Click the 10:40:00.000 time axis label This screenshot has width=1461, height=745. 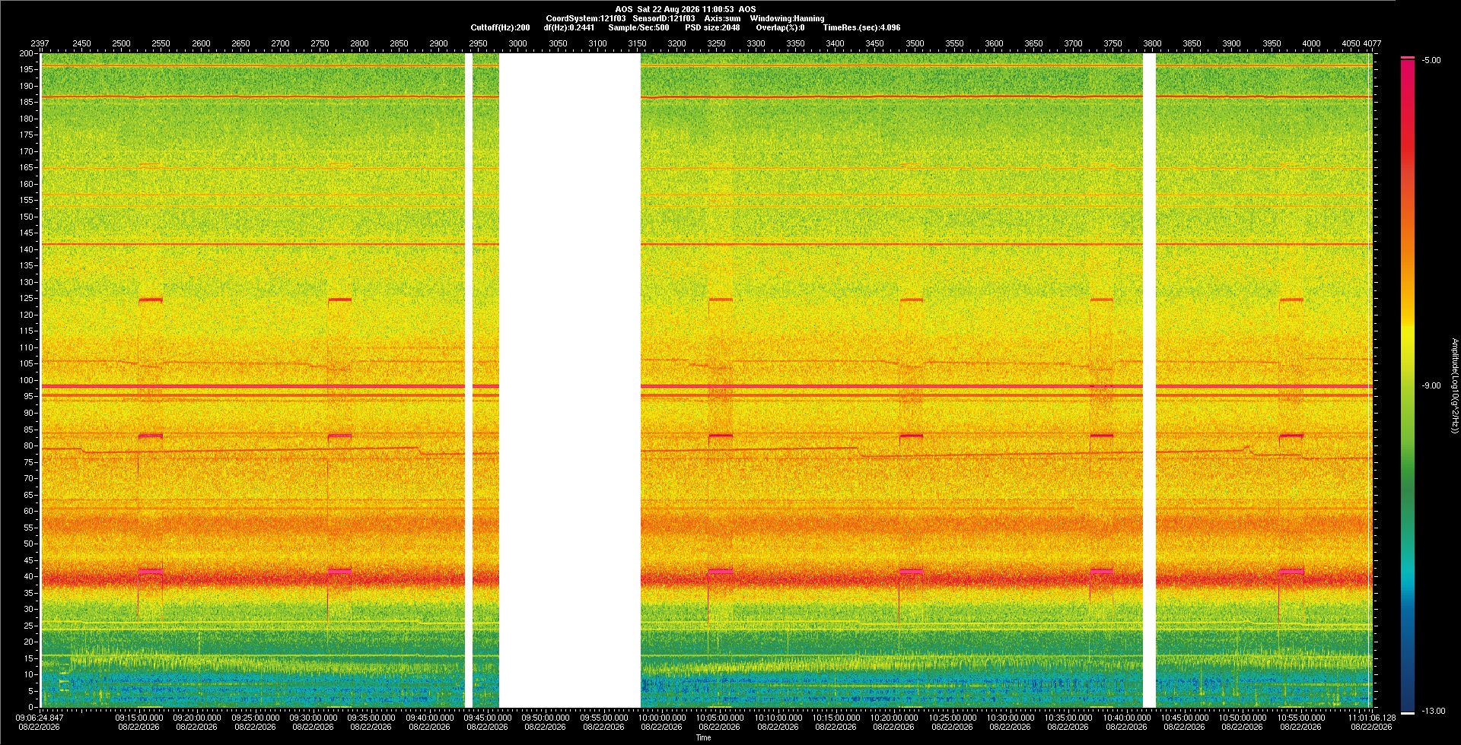pyautogui.click(x=1126, y=717)
